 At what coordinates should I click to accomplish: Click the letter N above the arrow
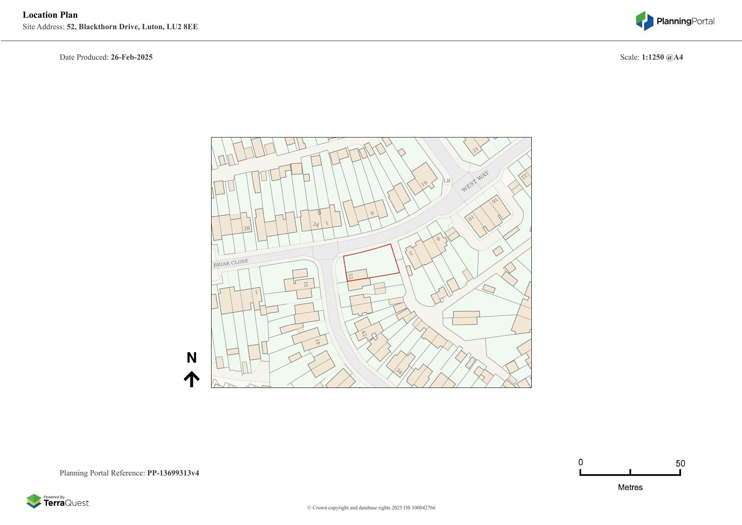pyautogui.click(x=192, y=358)
